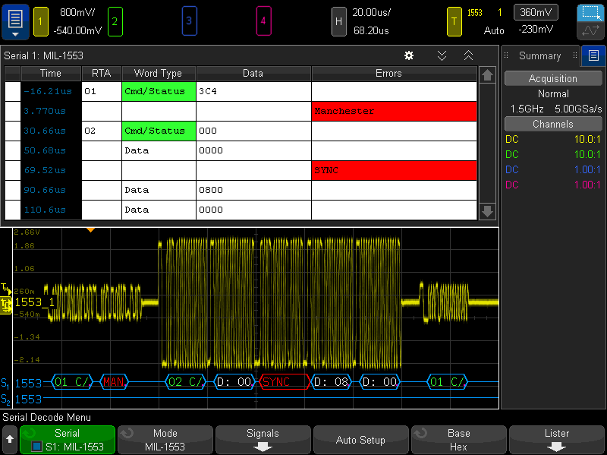The image size is (607, 455).
Task: Open the Base Hex softkey menu
Action: (458, 440)
